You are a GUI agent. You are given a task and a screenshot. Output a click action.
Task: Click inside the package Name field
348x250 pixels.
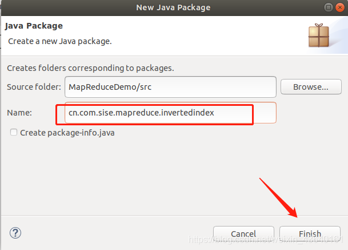point(170,113)
